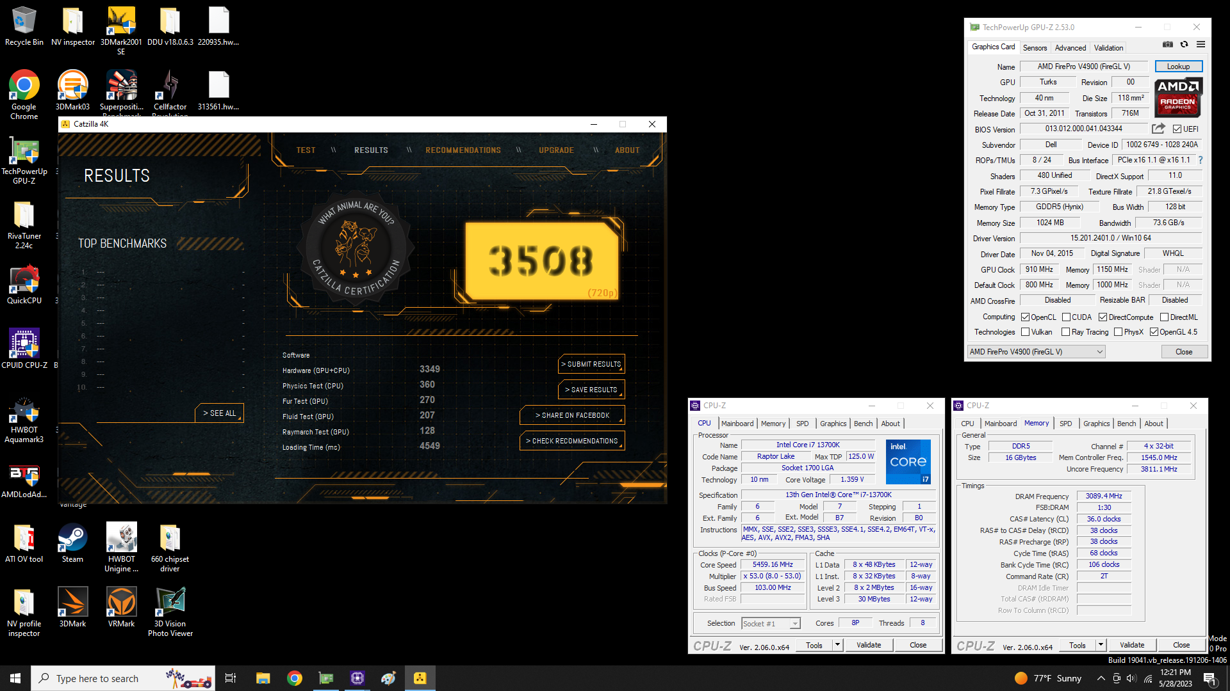The width and height of the screenshot is (1230, 691).
Task: Open the GPU selection dropdown in GPU-Z
Action: (1036, 352)
